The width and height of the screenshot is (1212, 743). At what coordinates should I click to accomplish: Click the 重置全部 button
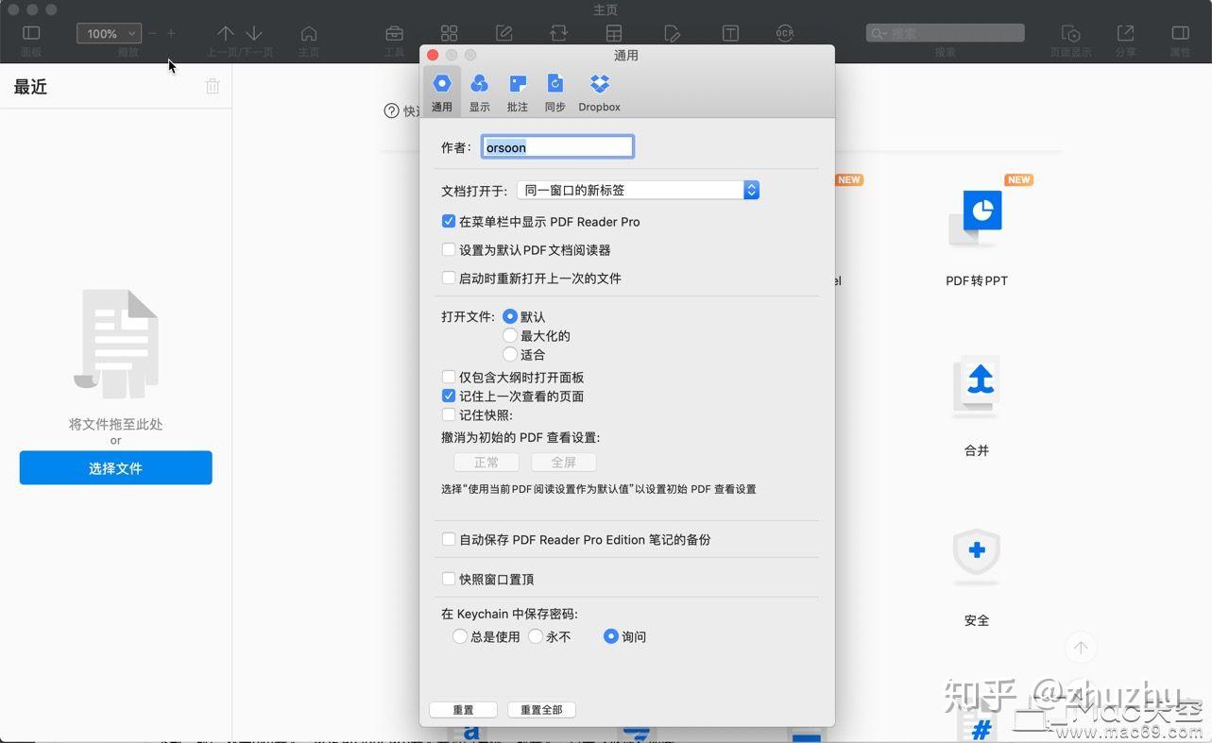pos(541,709)
